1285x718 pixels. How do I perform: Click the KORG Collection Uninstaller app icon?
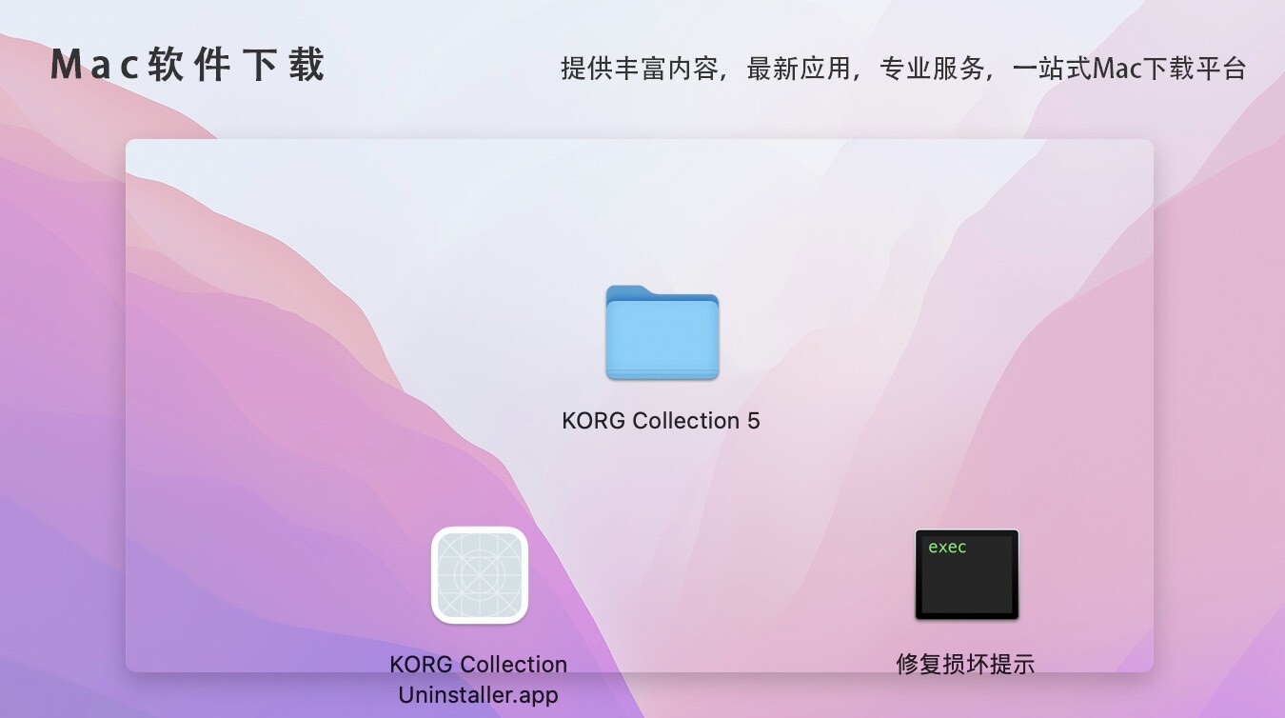click(x=480, y=575)
